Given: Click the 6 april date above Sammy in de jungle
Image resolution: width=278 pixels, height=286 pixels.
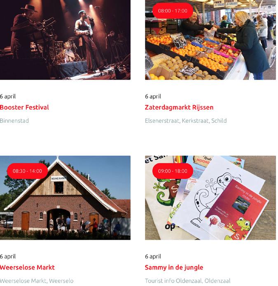Looking at the screenshot, I should (x=153, y=256).
